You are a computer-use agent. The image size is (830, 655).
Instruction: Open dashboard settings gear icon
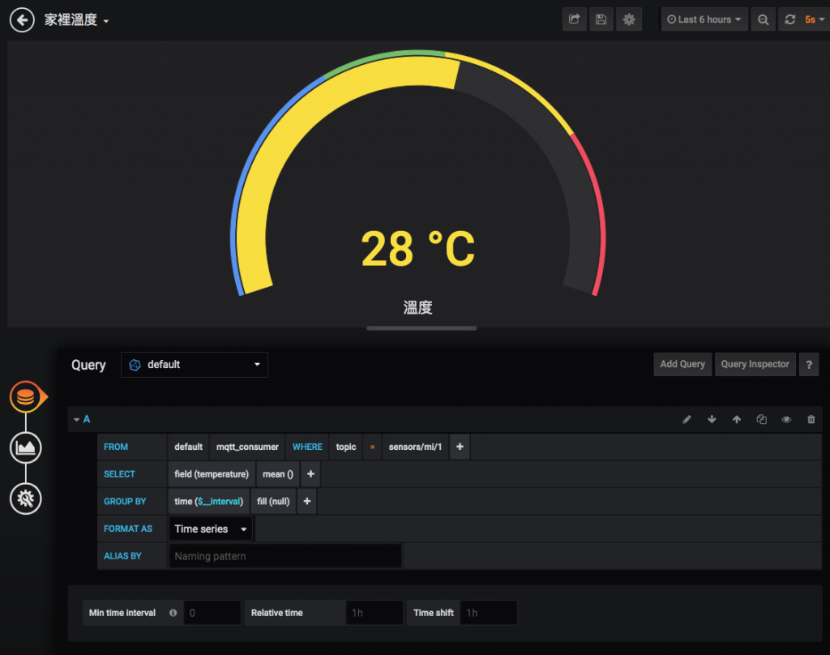pos(629,19)
